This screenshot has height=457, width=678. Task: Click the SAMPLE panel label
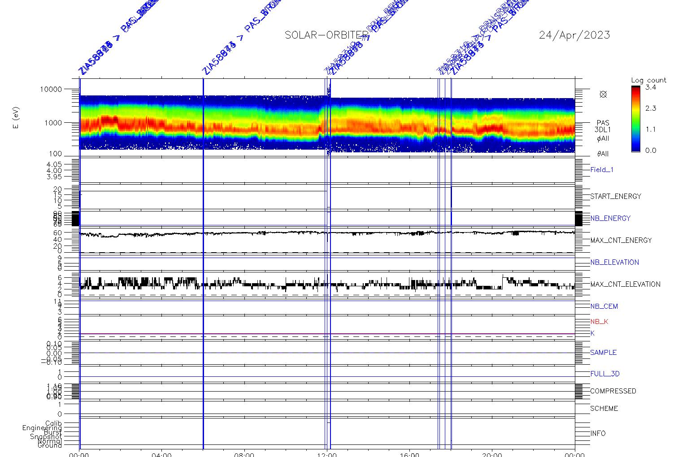coord(603,353)
